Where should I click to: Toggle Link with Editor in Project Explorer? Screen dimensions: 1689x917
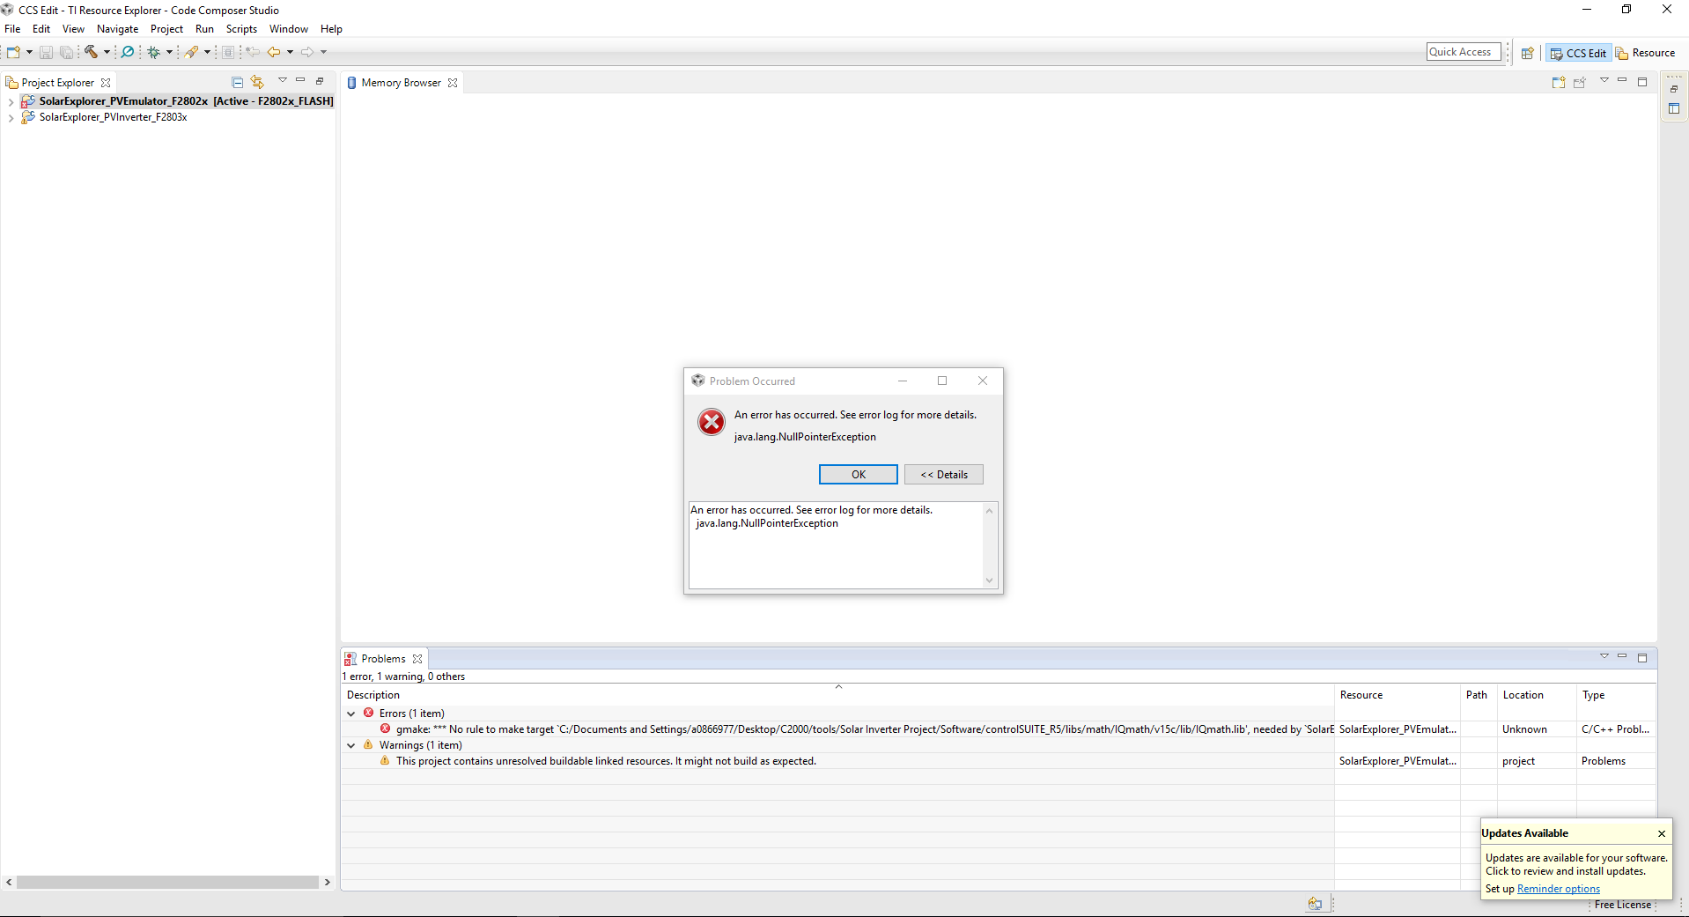pyautogui.click(x=256, y=81)
